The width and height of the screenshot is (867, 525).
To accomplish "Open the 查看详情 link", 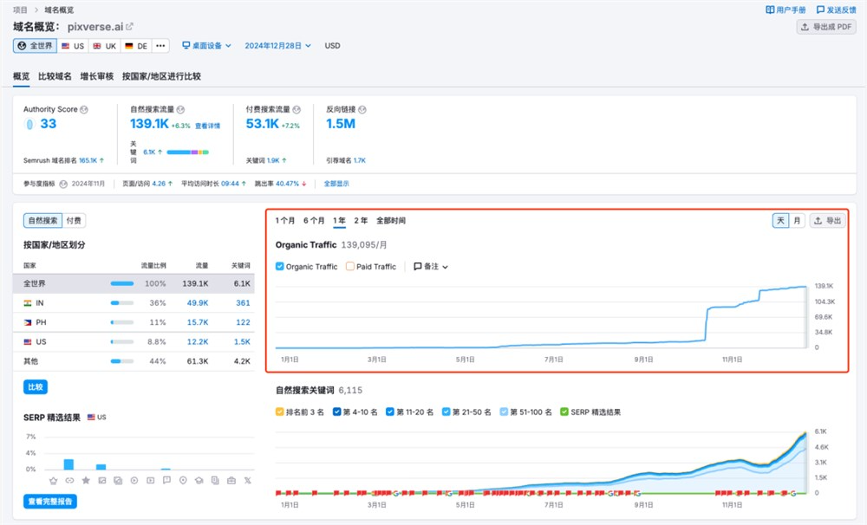I will [207, 126].
